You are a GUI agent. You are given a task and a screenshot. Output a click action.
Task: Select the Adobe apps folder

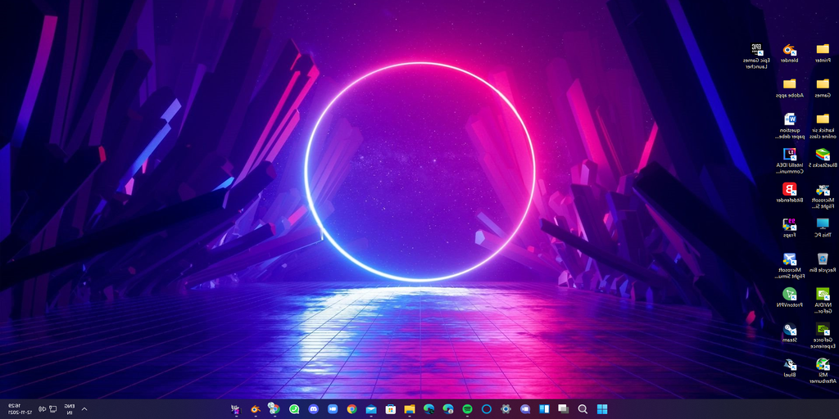pos(789,85)
